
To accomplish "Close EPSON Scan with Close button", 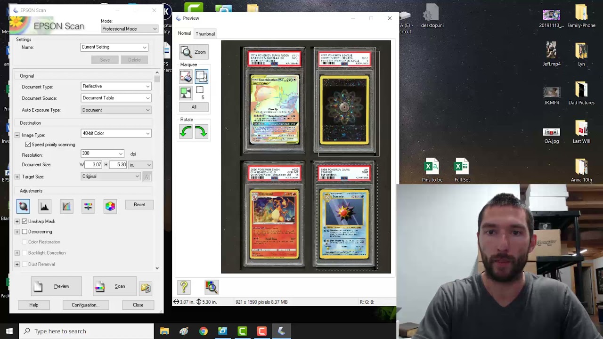I will click(138, 305).
